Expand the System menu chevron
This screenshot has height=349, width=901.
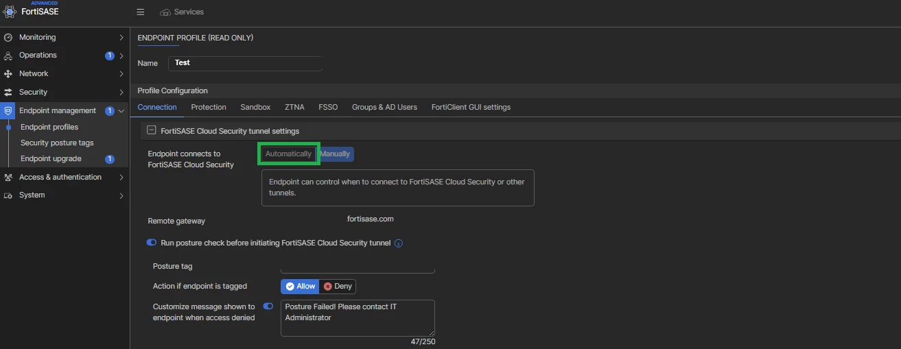click(x=121, y=195)
